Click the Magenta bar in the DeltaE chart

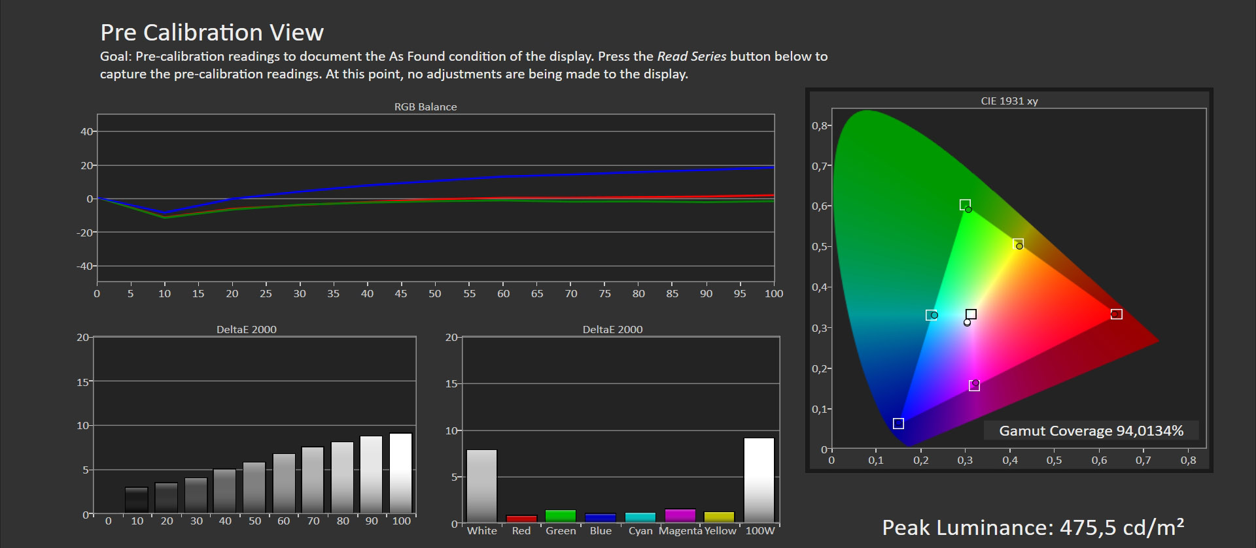click(x=680, y=515)
